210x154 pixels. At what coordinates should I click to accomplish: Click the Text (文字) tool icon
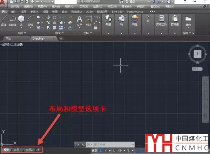pos(79,20)
